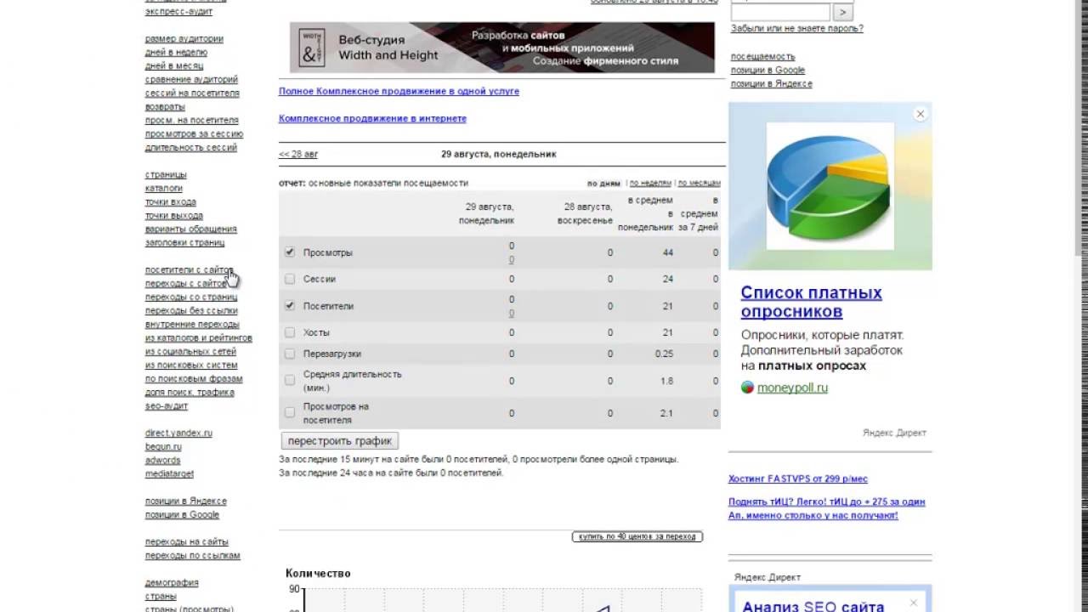
Task: Open the экспресс-аудит report
Action: [x=178, y=11]
